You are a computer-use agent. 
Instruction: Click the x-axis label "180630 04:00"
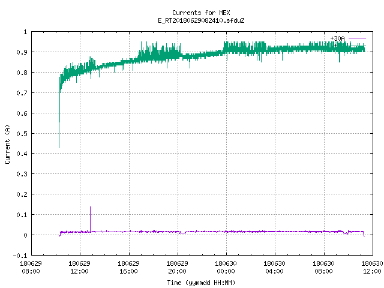[x=275, y=268]
